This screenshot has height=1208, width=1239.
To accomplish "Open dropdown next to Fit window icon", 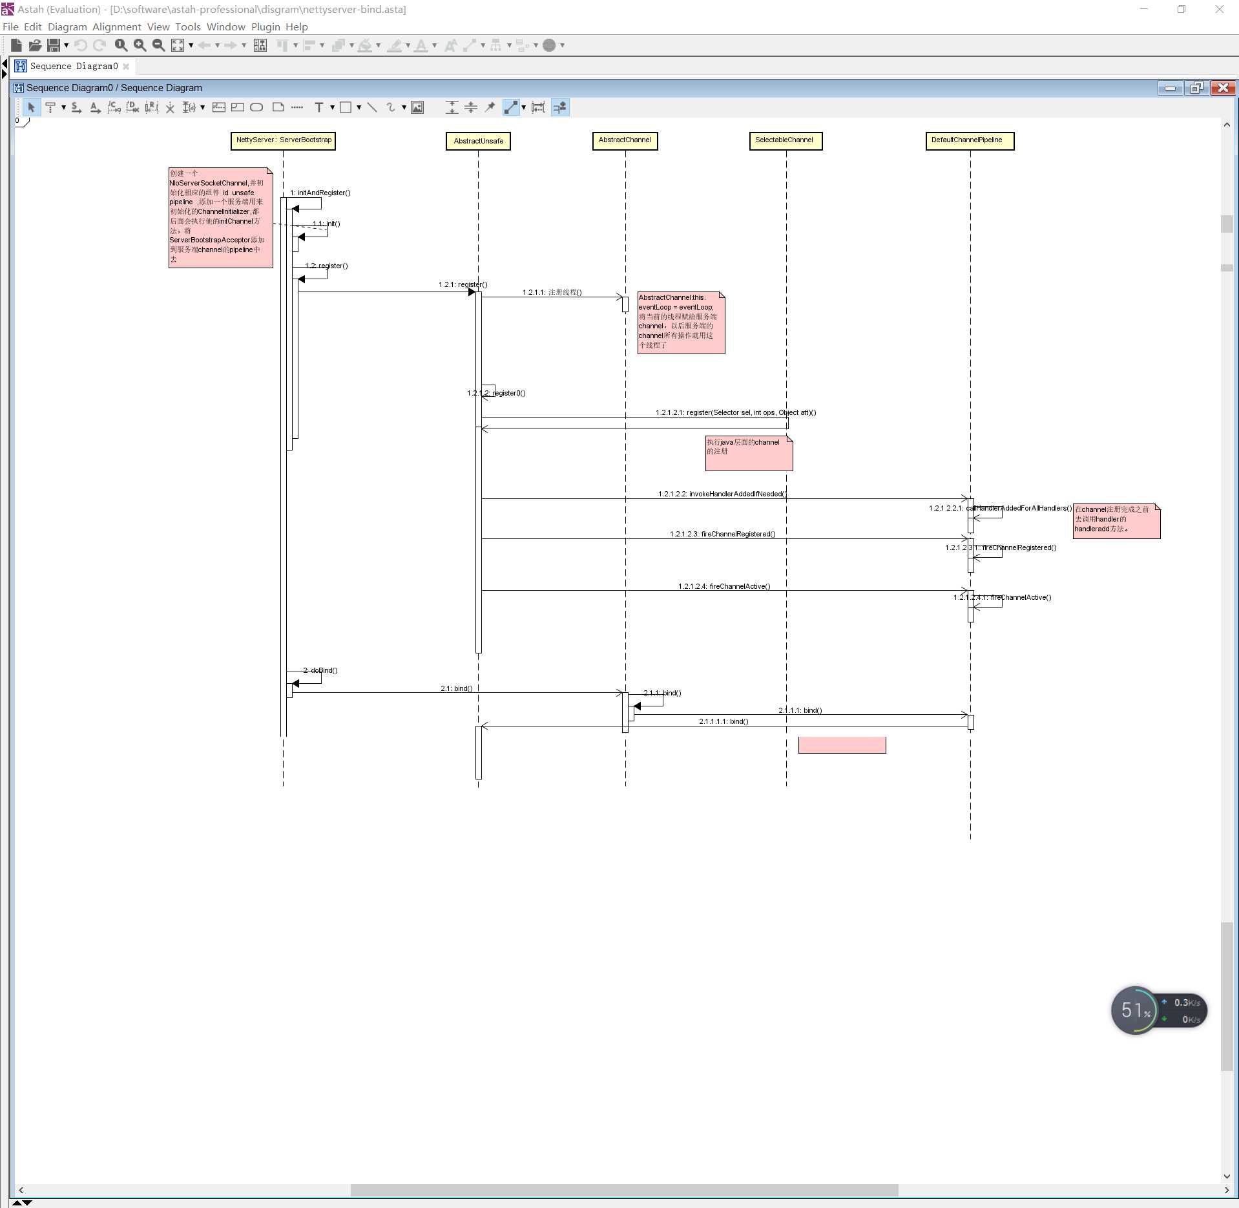I will pyautogui.click(x=191, y=45).
